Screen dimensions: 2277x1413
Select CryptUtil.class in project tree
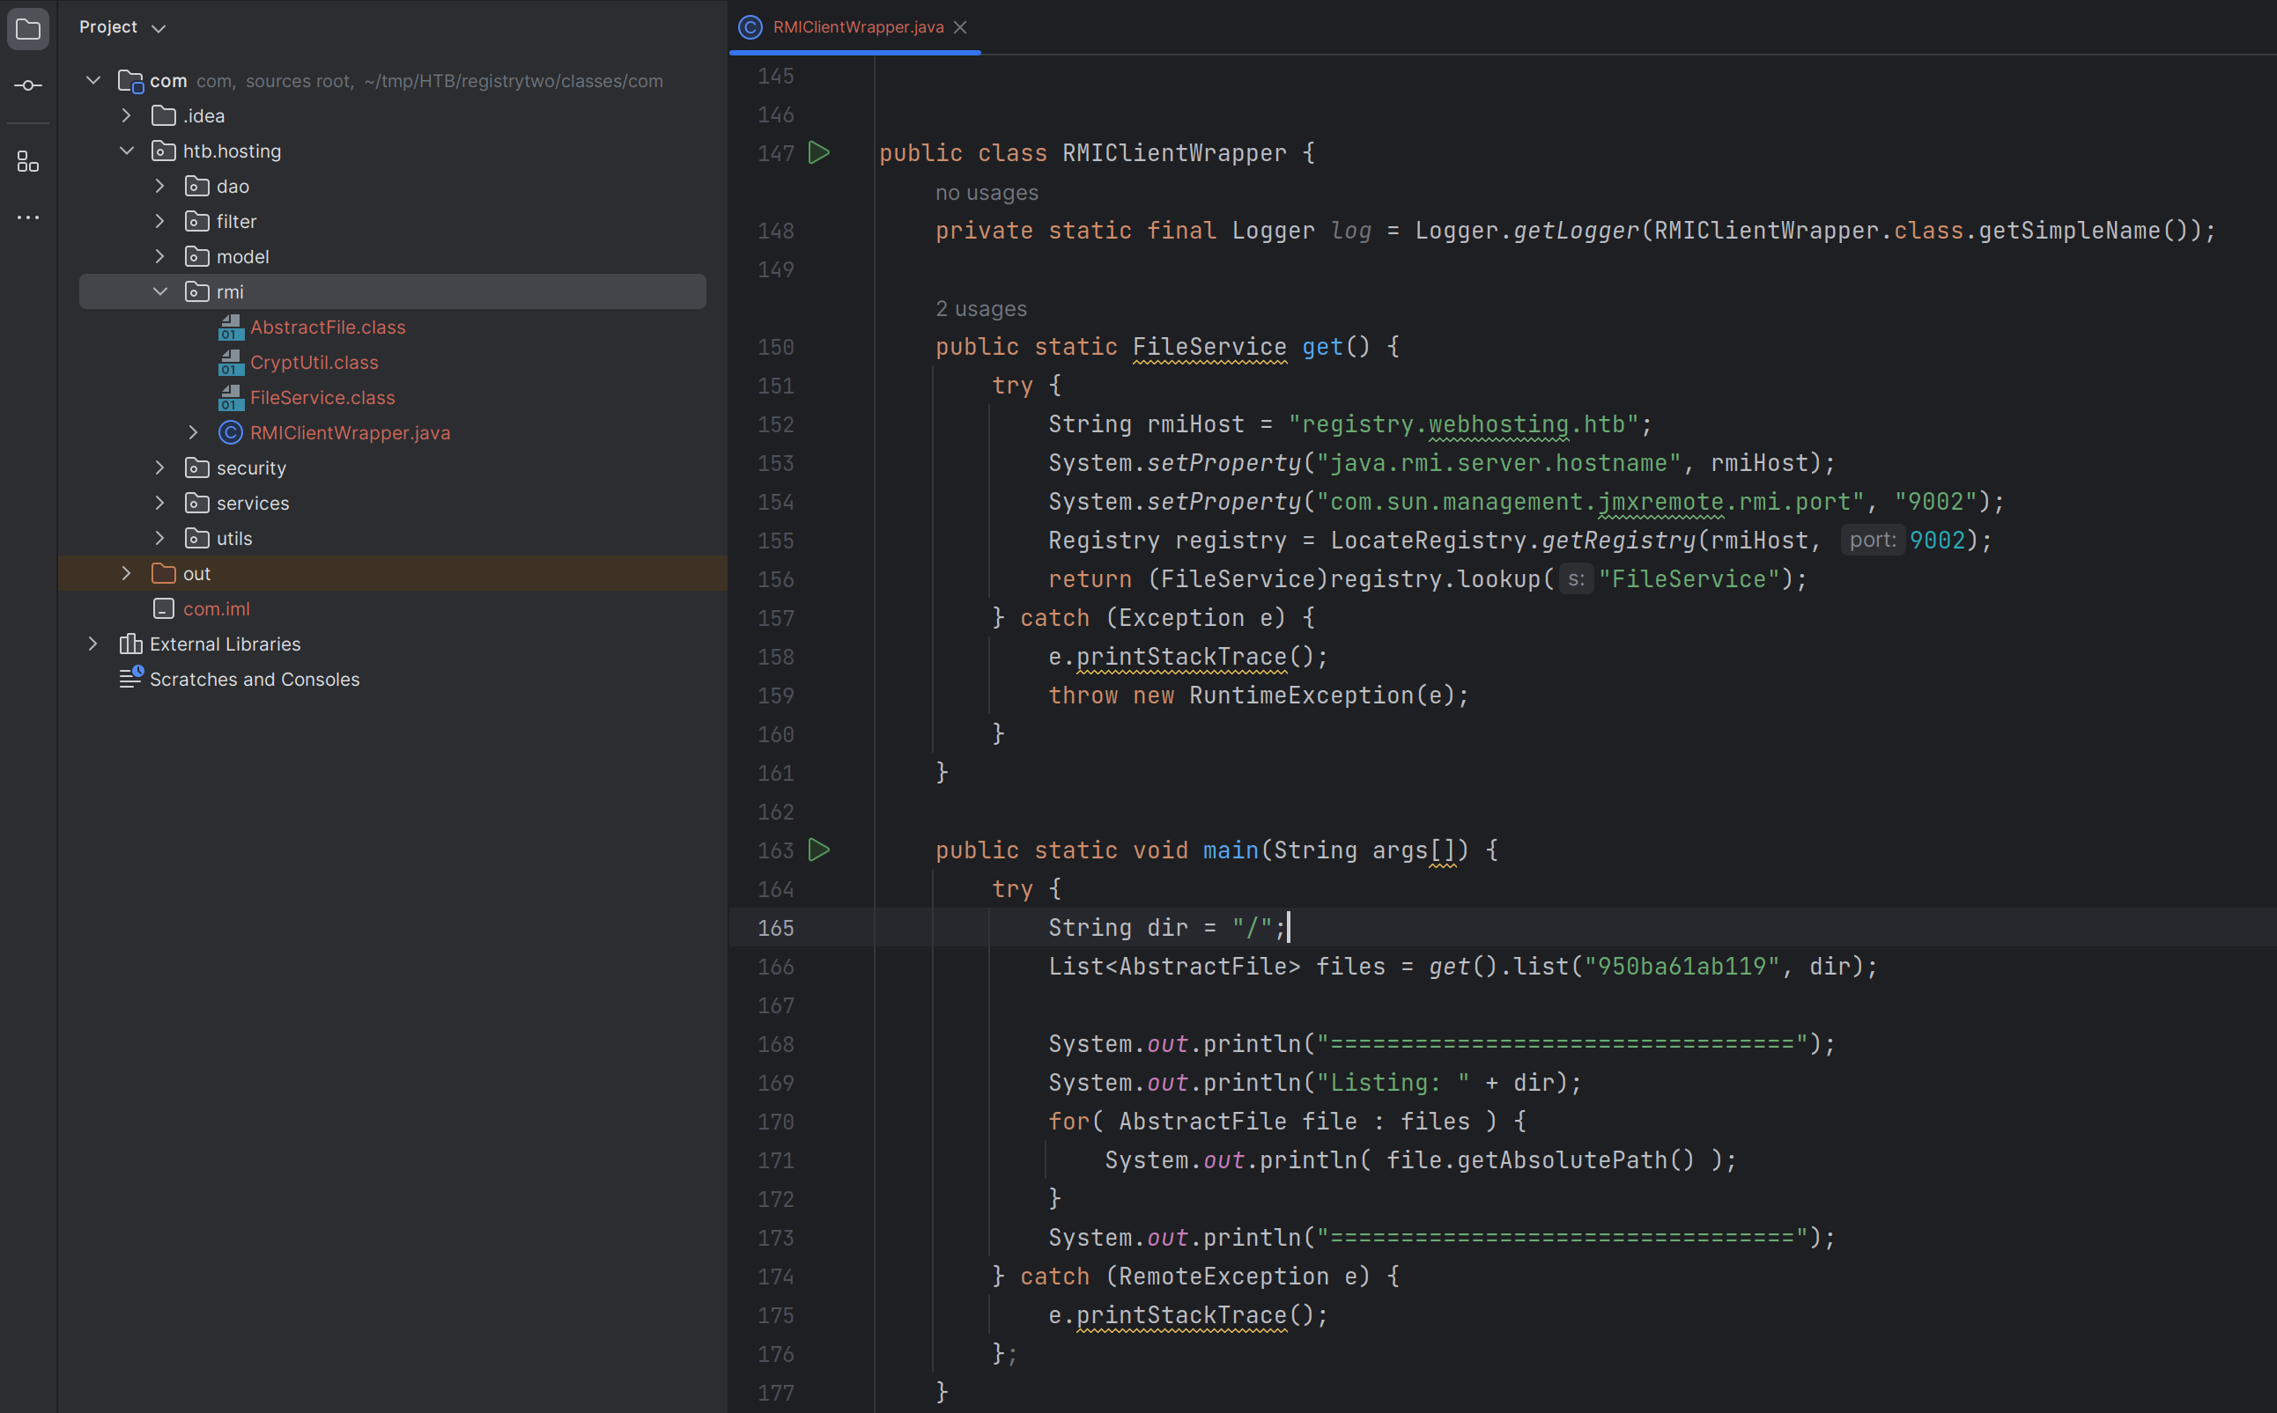314,363
